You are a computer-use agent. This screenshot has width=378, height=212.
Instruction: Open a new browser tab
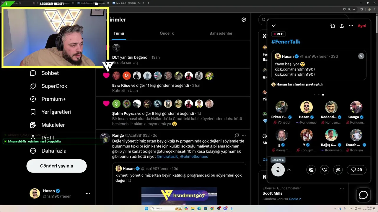[148, 3]
